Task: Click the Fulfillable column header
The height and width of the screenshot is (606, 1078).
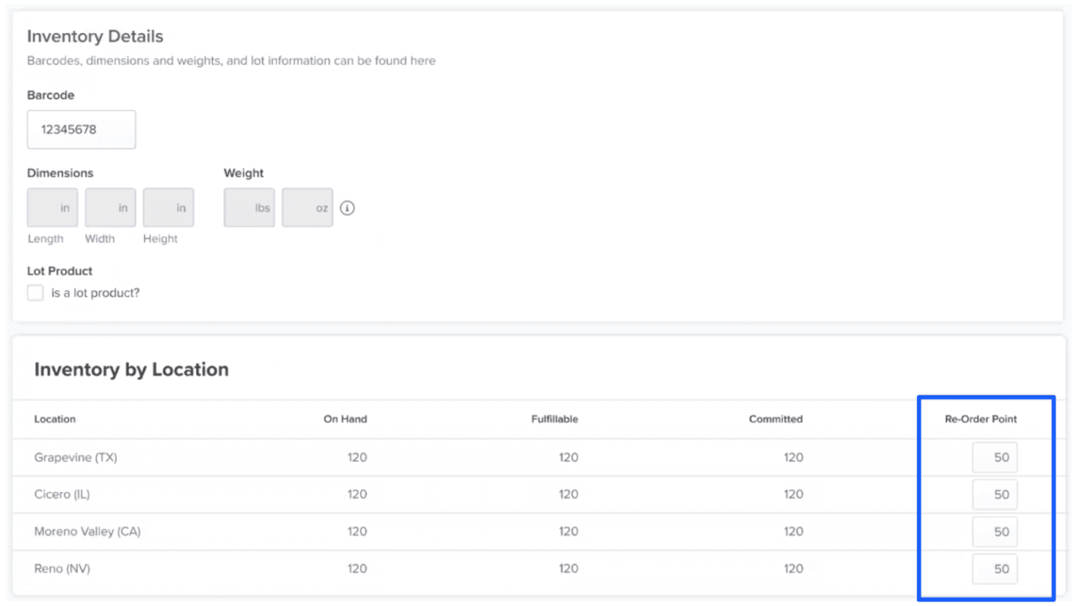Action: click(x=554, y=419)
